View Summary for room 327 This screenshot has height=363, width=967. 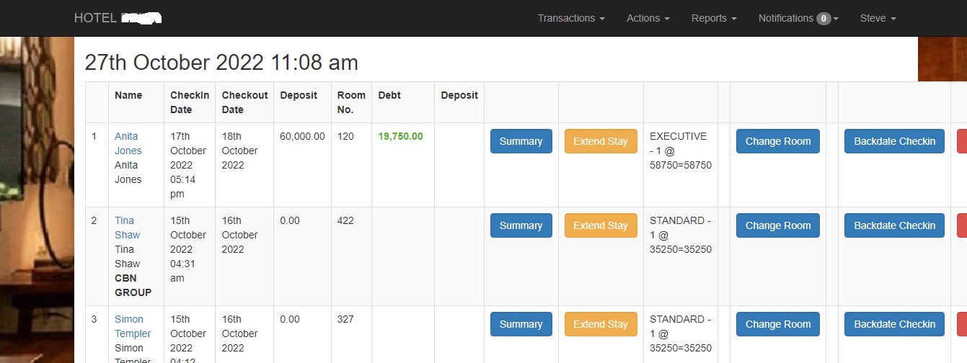pos(521,324)
